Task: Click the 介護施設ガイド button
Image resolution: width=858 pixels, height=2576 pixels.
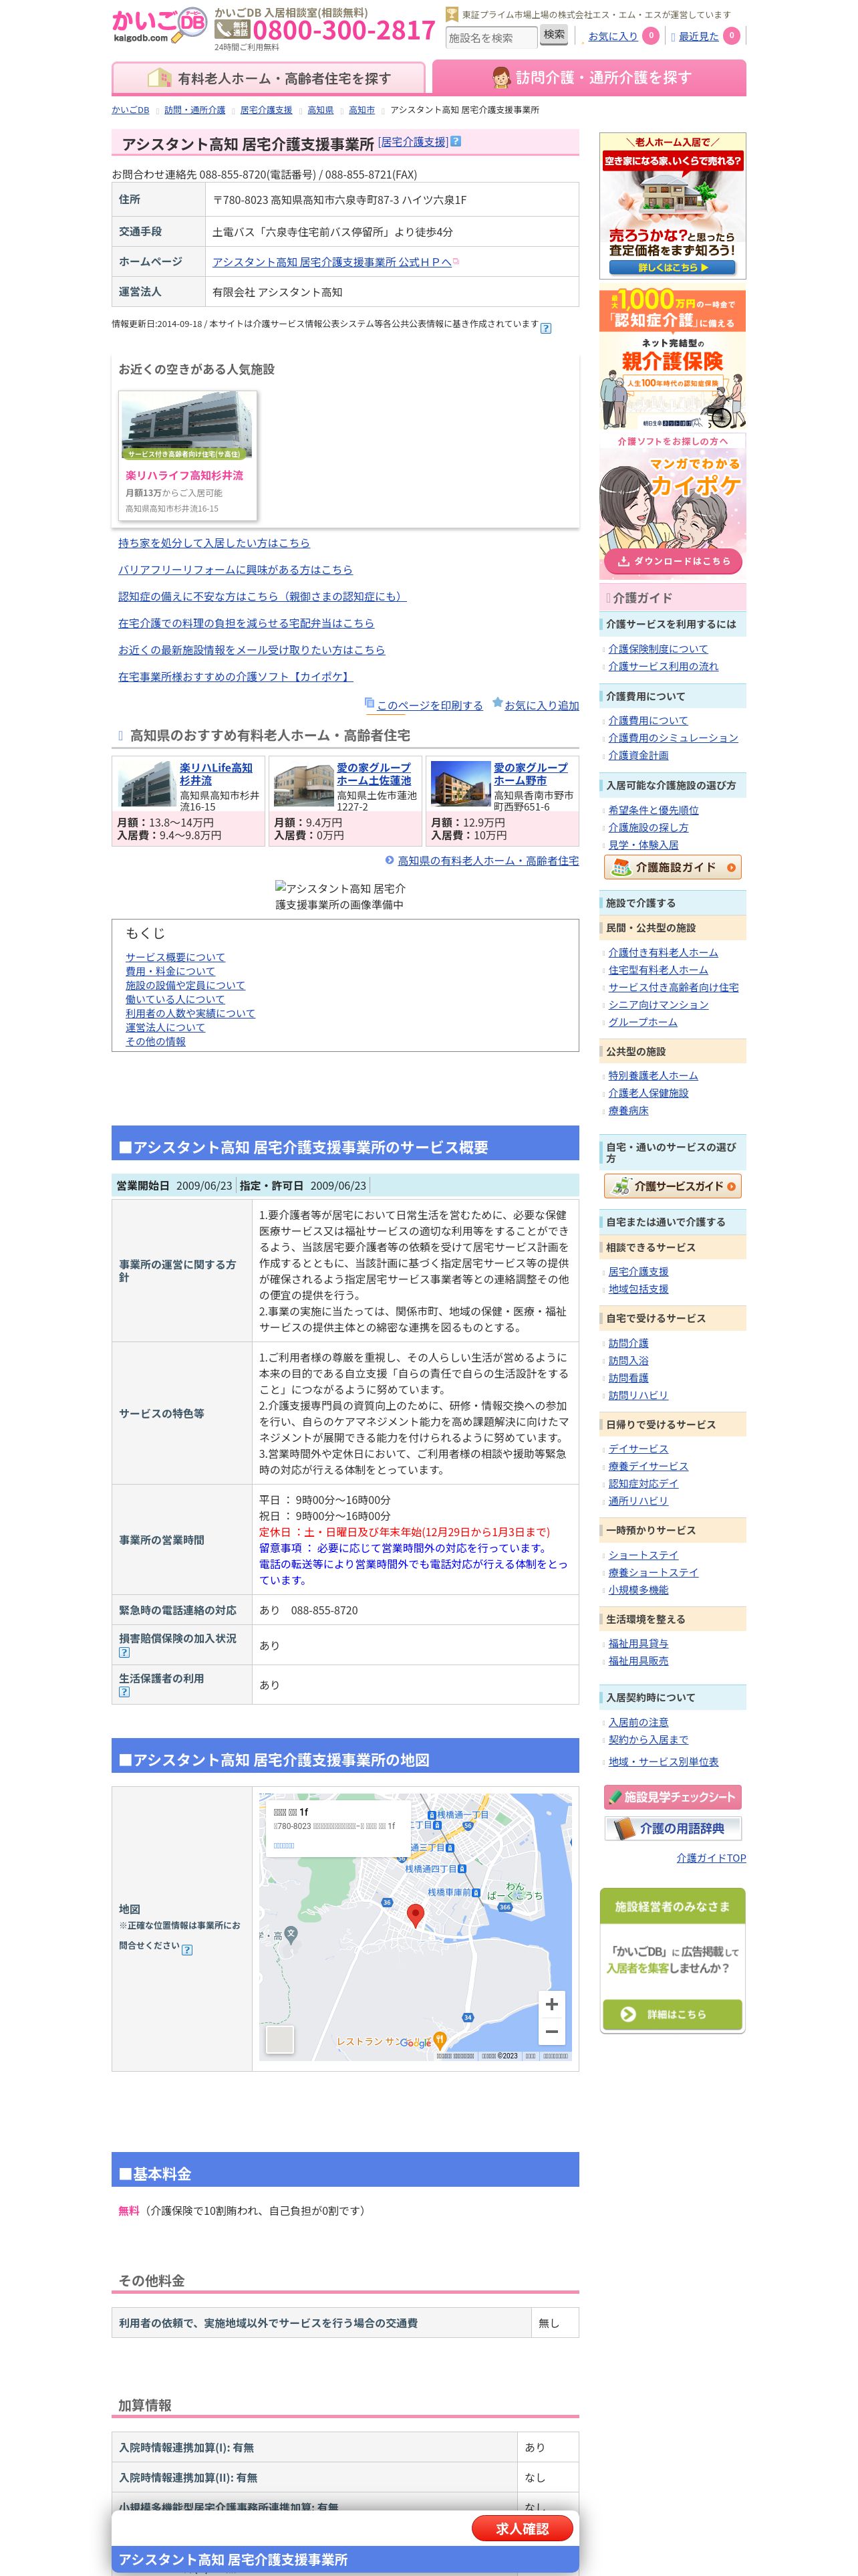Action: (x=672, y=867)
